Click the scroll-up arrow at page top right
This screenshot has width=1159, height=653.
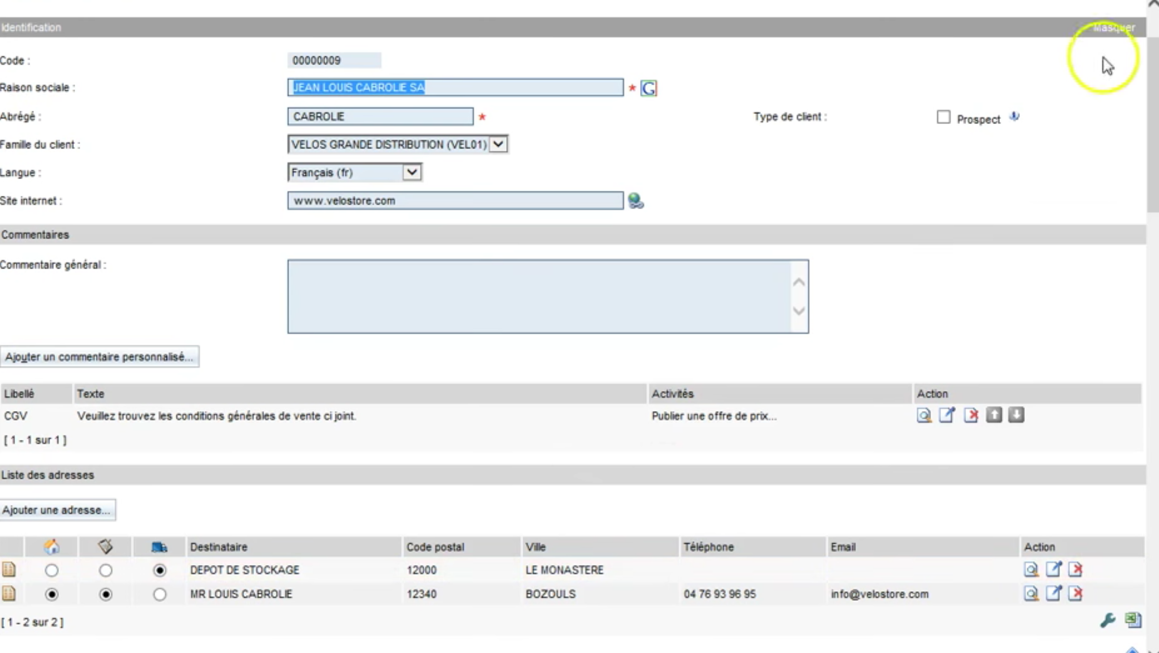(x=1153, y=4)
